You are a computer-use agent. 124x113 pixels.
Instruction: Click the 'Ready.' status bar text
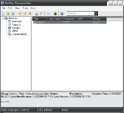65,110
